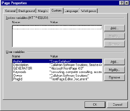
Task: Select the Keywords variable row
Action: [57, 72]
